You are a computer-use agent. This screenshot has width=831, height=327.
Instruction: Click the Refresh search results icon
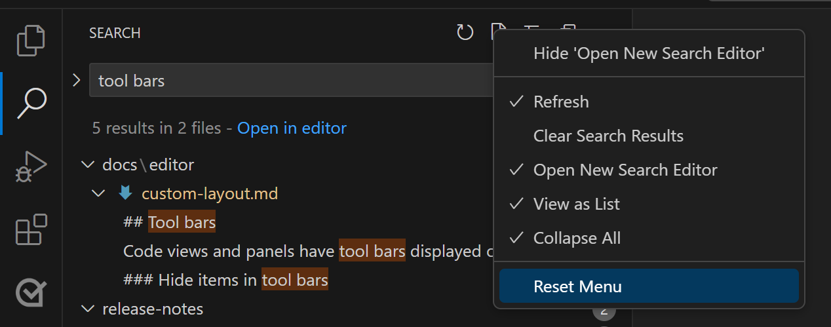click(x=465, y=32)
